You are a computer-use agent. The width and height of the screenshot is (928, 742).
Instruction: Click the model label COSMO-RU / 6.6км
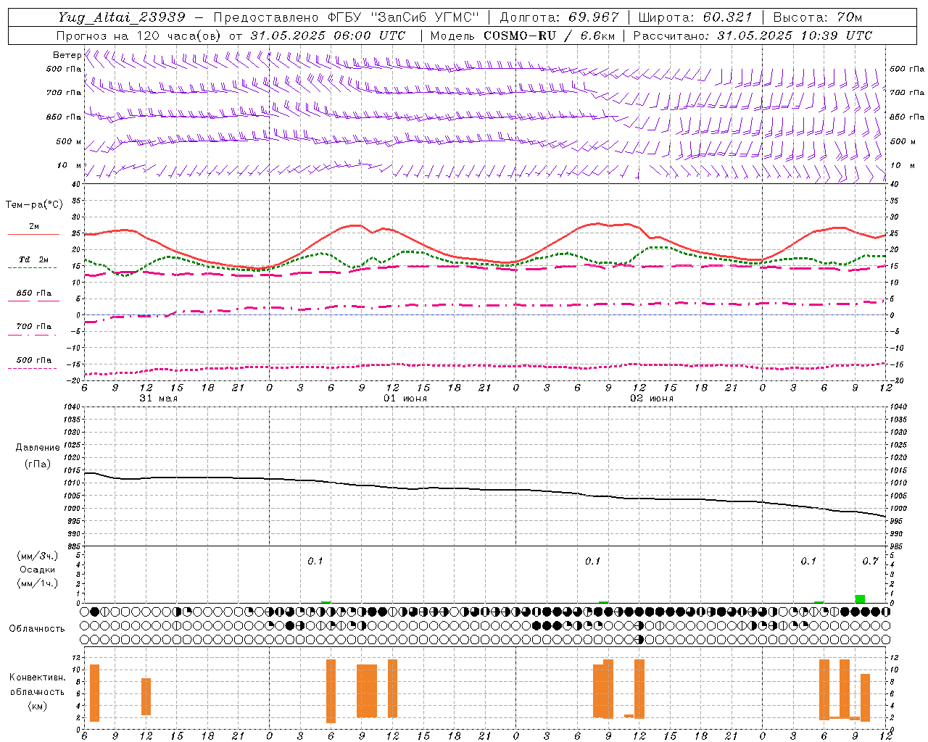coord(550,36)
